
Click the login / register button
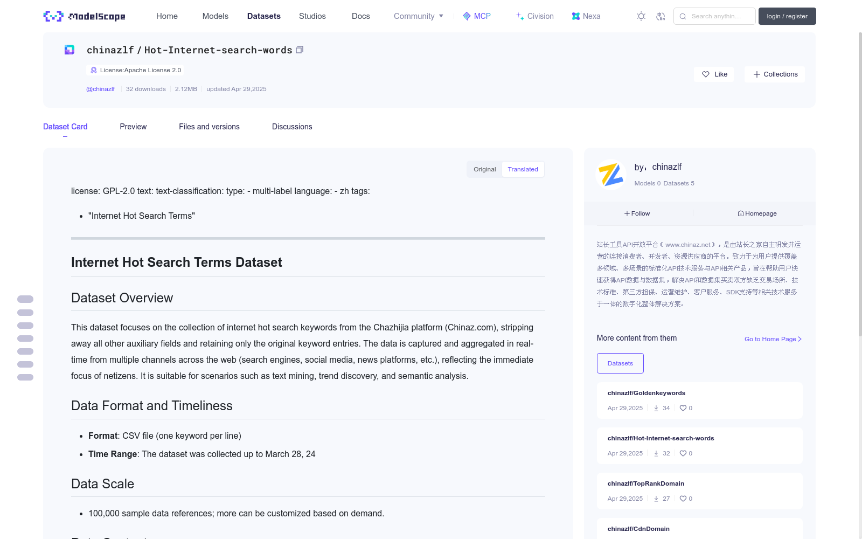tap(787, 16)
